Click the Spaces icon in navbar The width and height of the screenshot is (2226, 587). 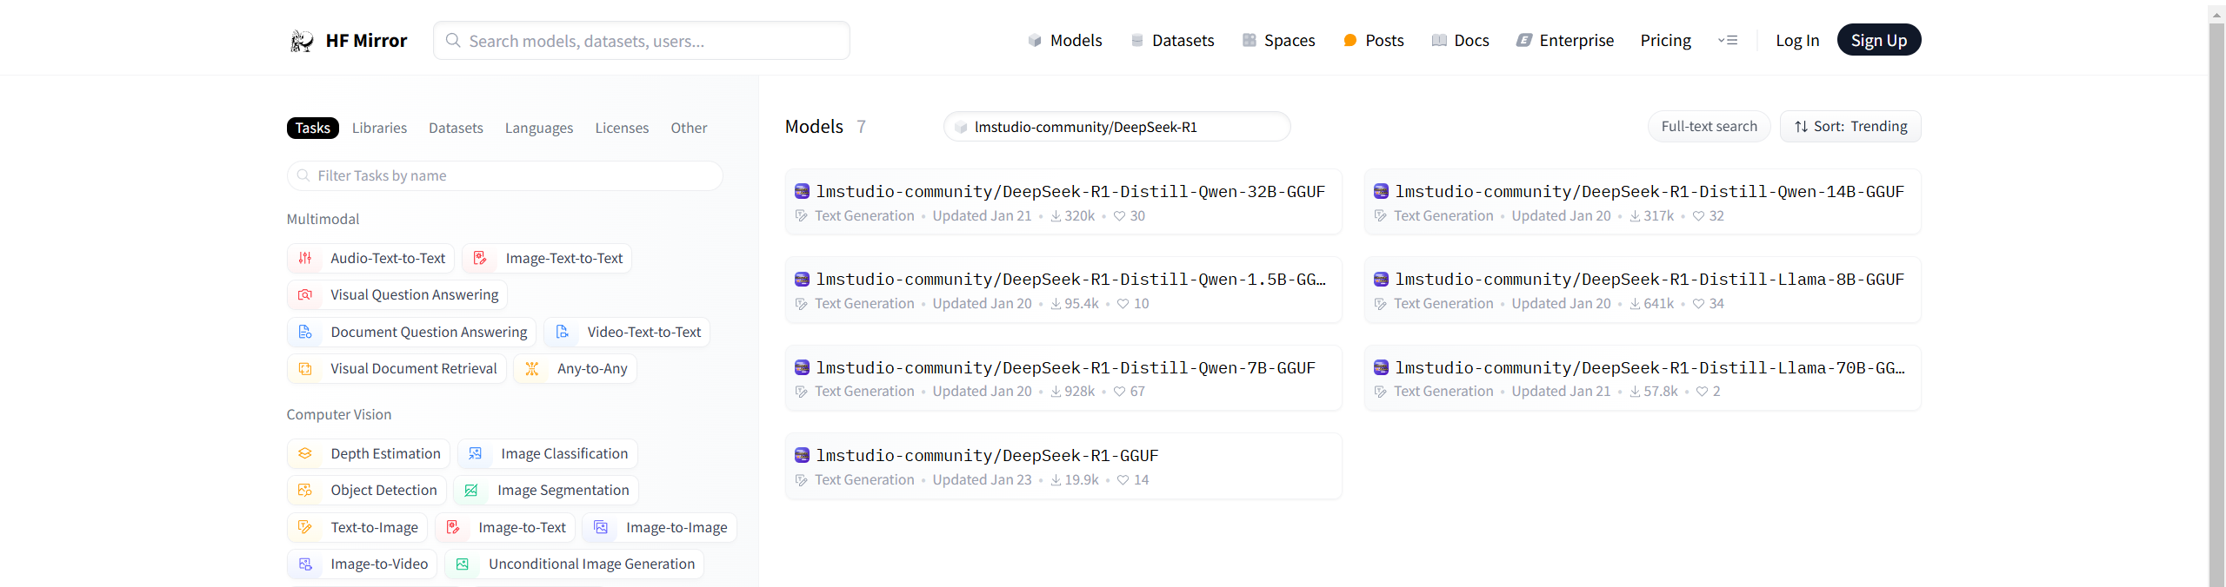point(1250,41)
